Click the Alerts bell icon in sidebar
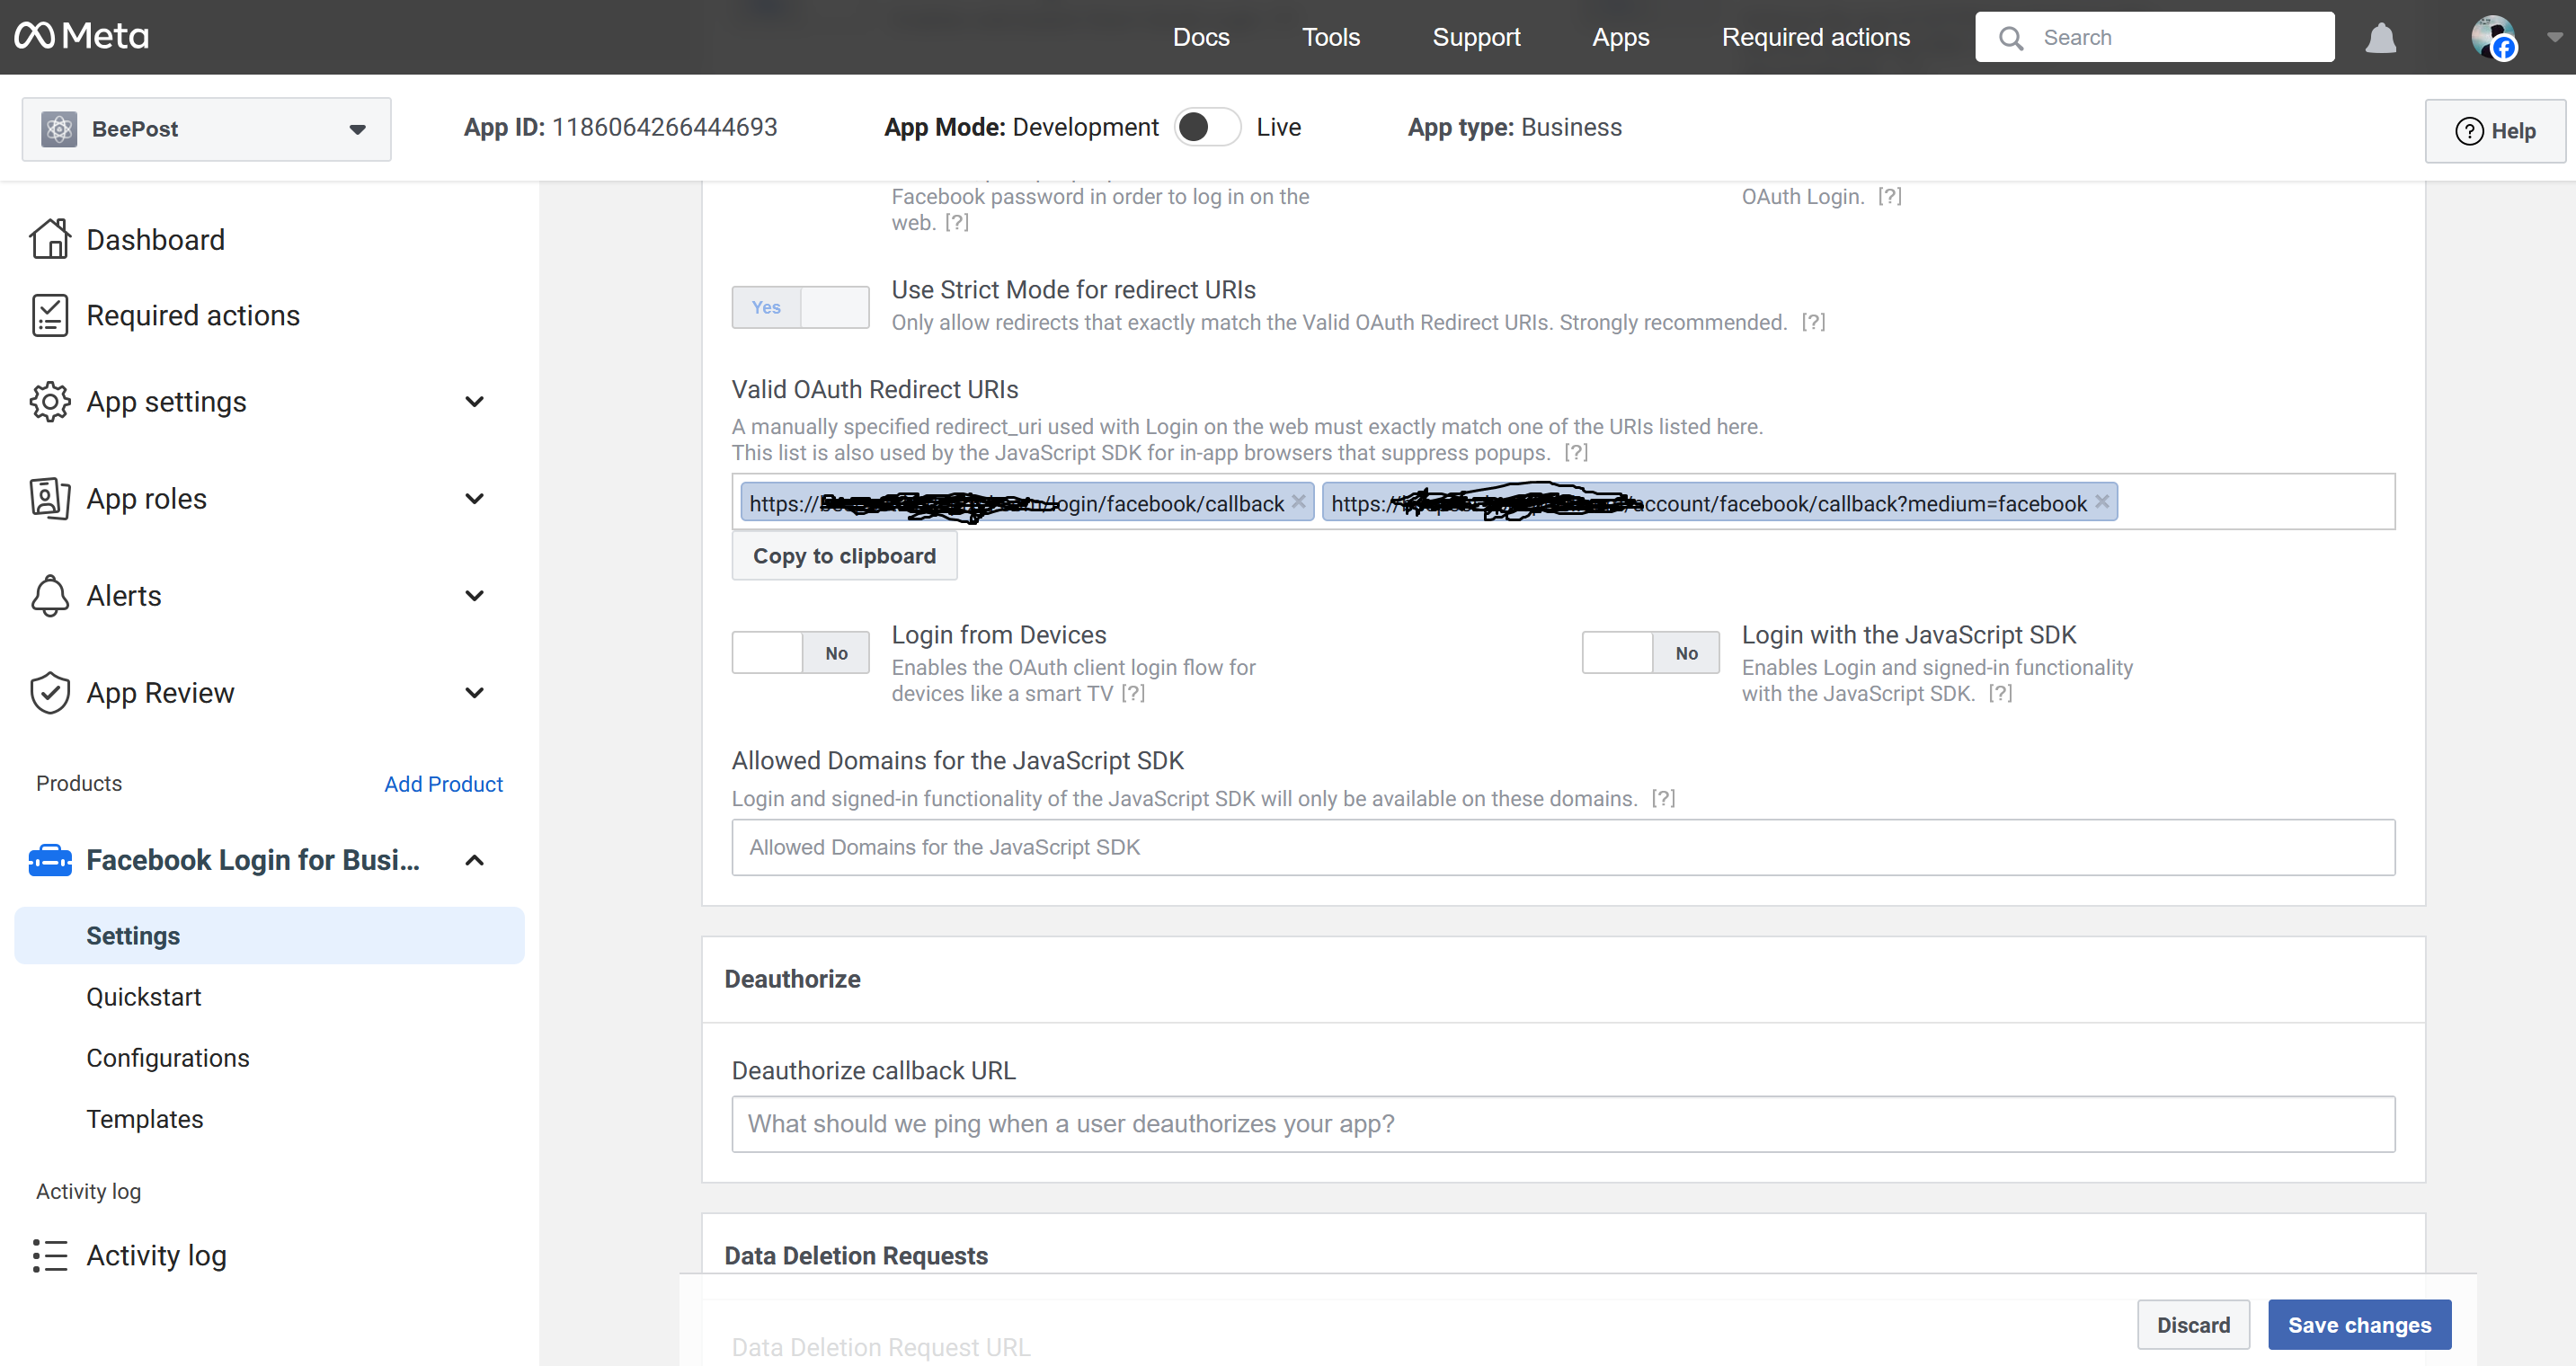2576x1366 pixels. coord(50,595)
